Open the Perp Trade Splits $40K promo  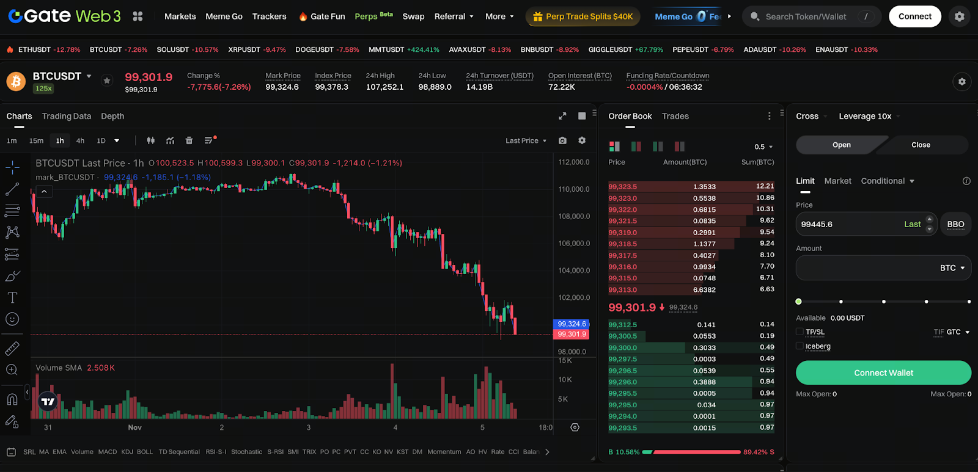[583, 16]
